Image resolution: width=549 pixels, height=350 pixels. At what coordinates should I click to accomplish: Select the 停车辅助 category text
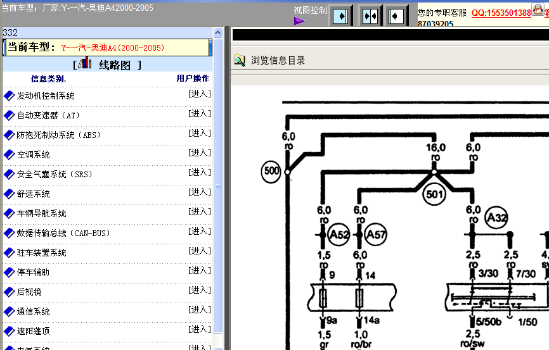(x=33, y=272)
